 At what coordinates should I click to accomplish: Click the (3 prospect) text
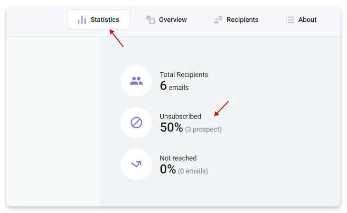(x=203, y=129)
